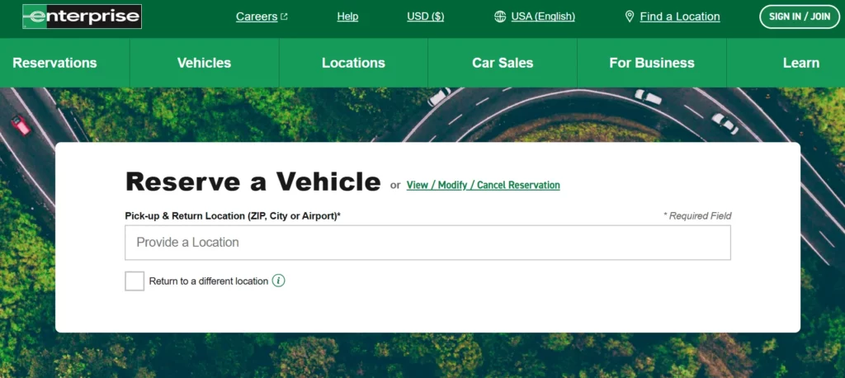Click the external link icon beside Careers
Image resolution: width=845 pixels, height=378 pixels.
284,17
